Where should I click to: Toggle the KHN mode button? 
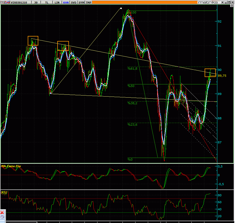point(66,2)
